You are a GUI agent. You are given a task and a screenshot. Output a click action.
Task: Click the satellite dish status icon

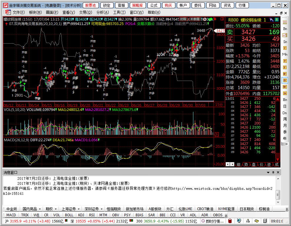point(239,221)
